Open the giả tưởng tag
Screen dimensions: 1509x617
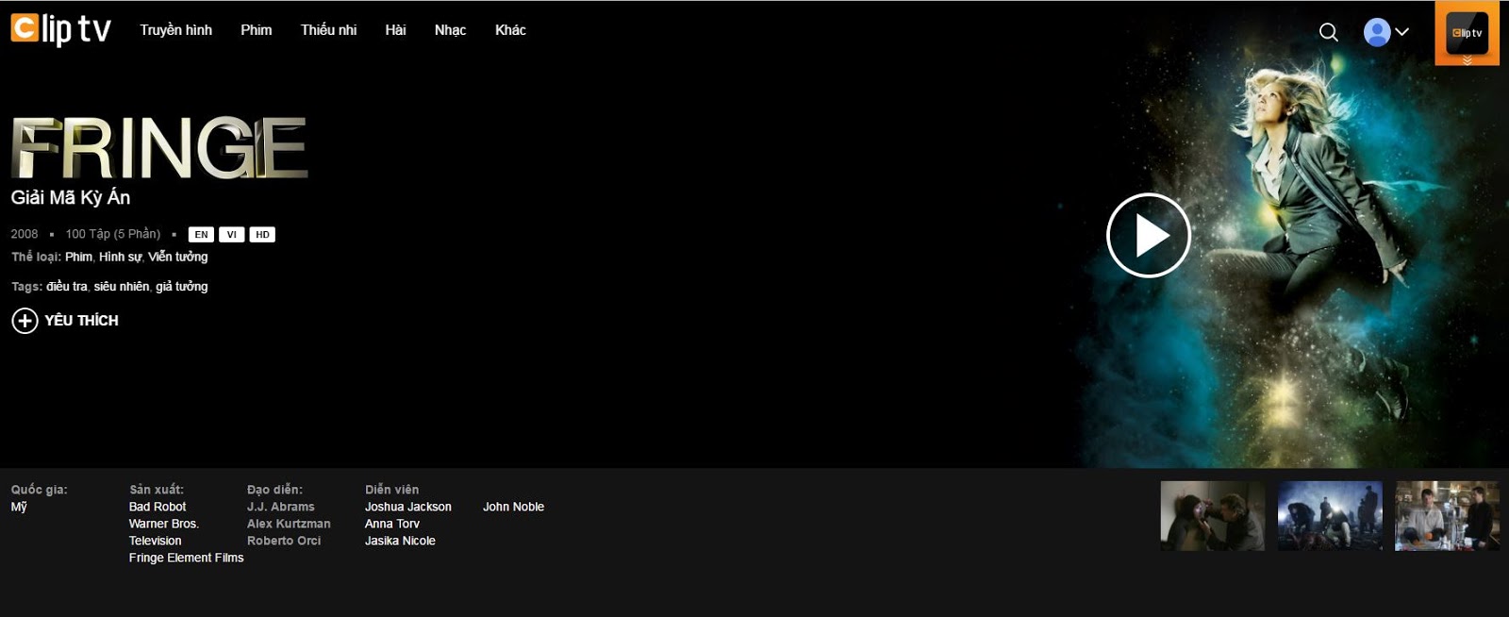(x=182, y=287)
